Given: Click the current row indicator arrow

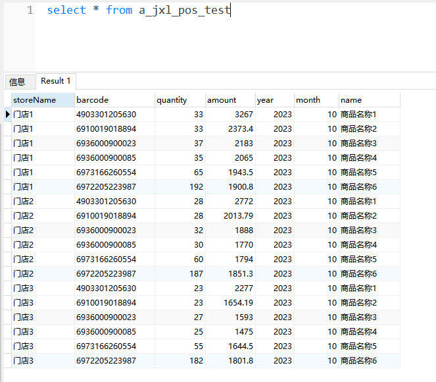Looking at the screenshot, I should coord(8,115).
